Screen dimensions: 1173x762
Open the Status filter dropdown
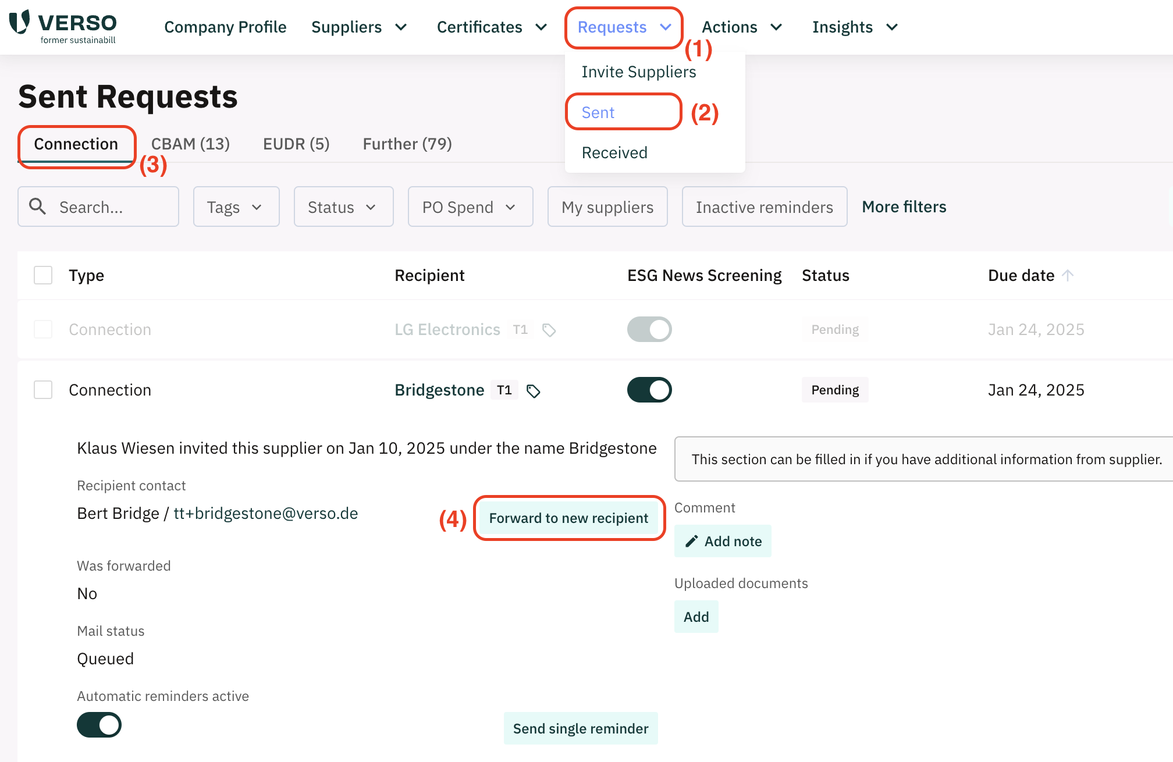pos(343,206)
